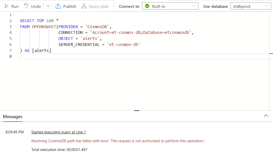
Task: Select the CosmosDB error message text
Action: coord(118,141)
